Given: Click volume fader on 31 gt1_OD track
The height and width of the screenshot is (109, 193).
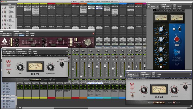Looking at the screenshot, I should pos(97,66).
